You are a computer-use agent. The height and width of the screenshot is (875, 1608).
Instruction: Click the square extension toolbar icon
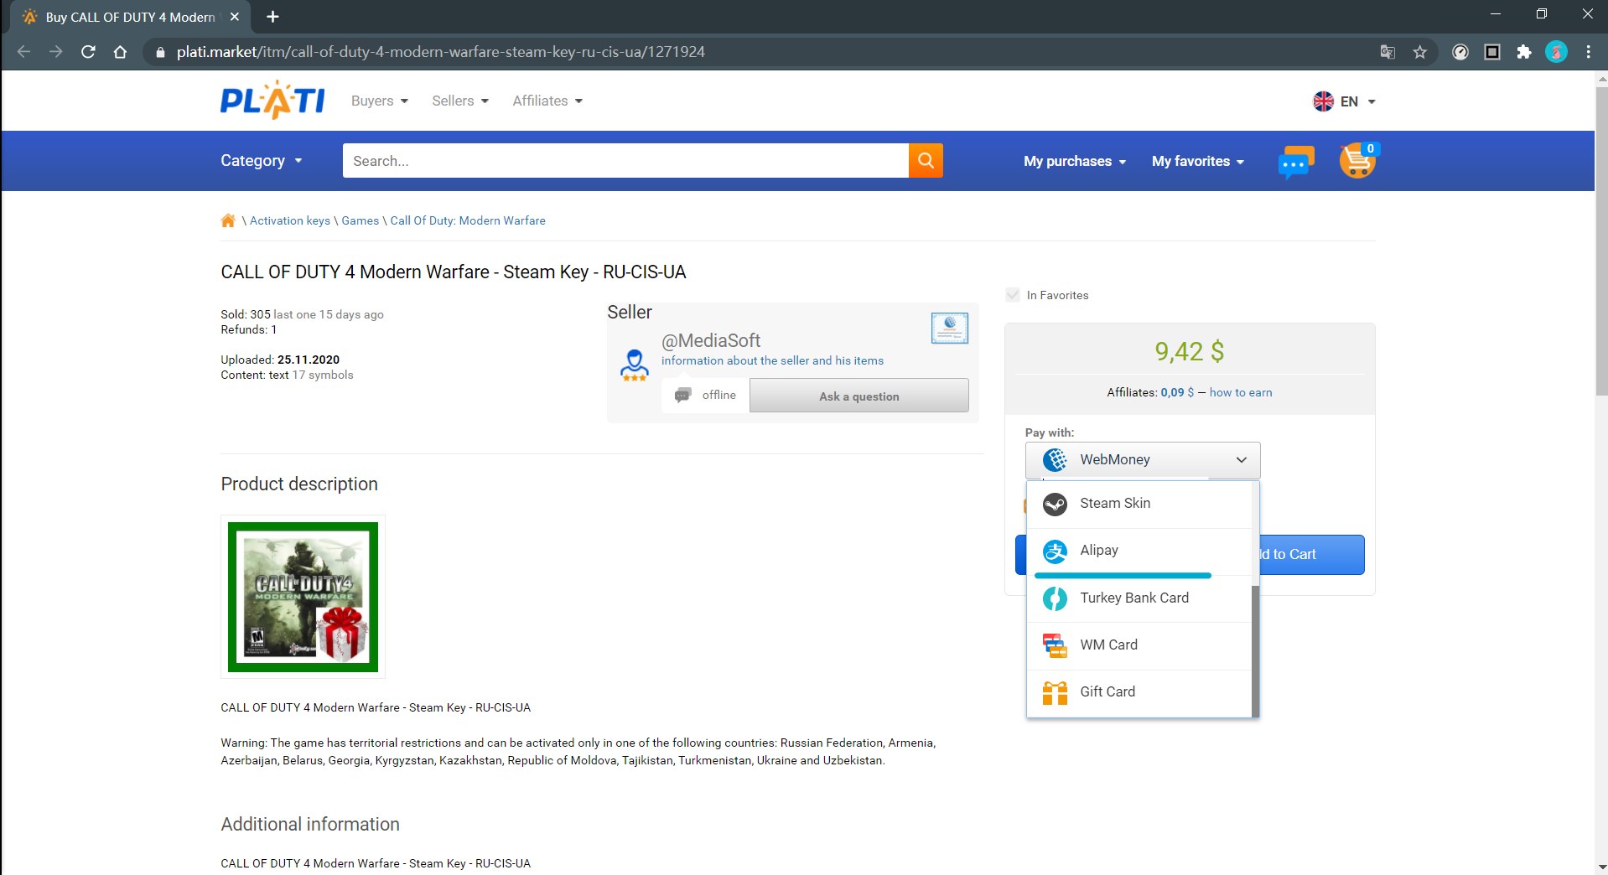coord(1492,52)
